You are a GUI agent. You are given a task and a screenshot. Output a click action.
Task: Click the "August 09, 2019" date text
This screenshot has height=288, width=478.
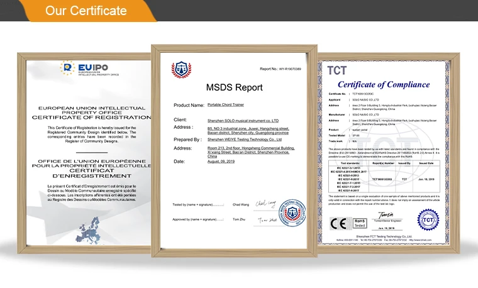coord(225,162)
